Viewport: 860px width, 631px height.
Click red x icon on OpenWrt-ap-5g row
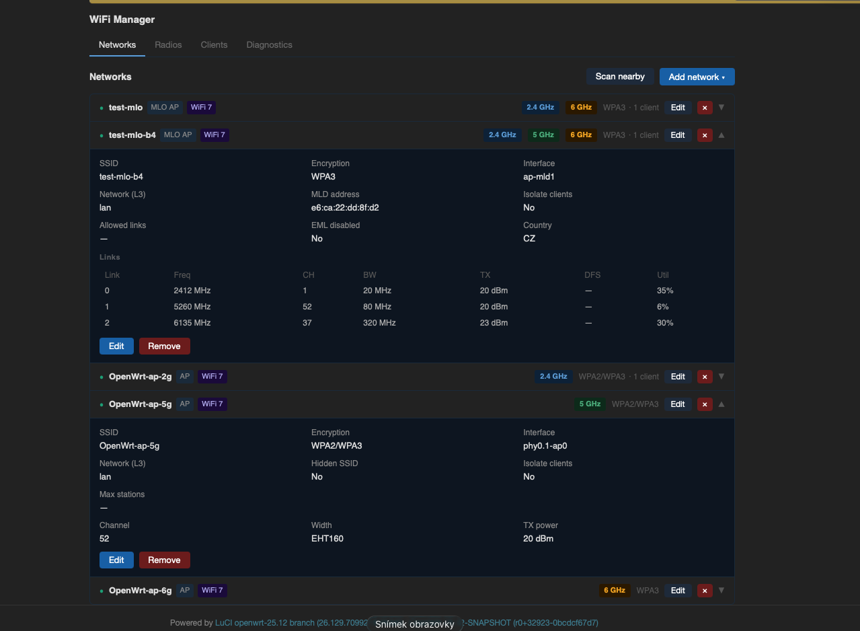[705, 404]
